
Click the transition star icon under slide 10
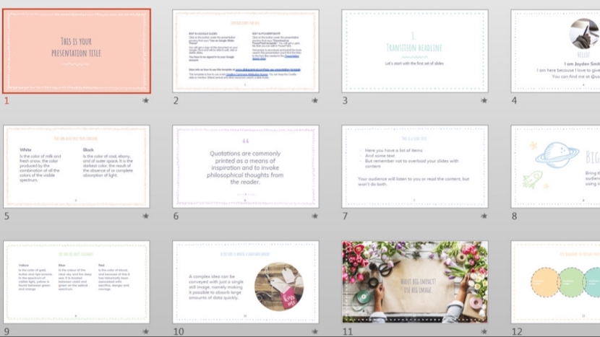314,331
